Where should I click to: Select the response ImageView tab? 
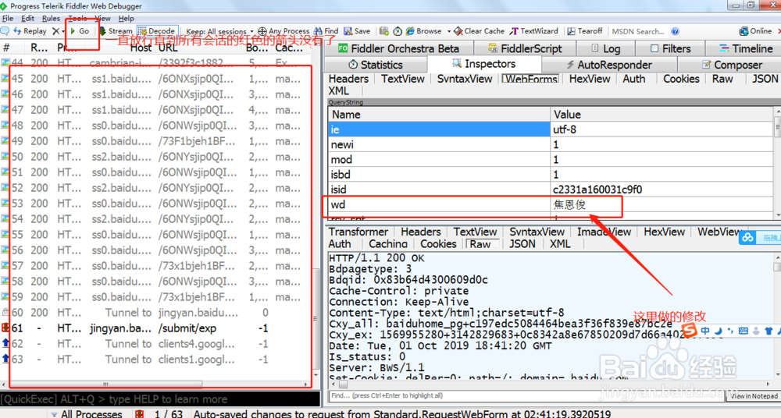pyautogui.click(x=604, y=232)
